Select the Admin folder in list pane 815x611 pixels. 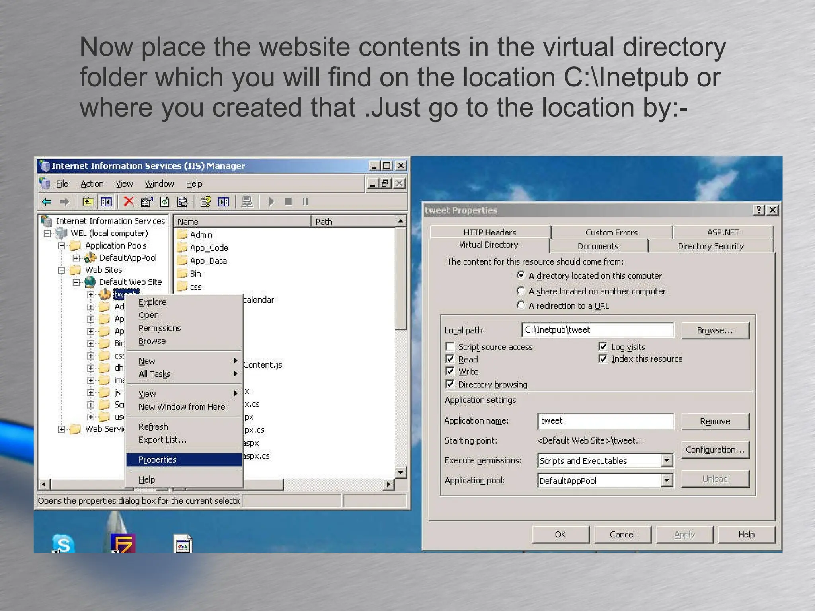[x=195, y=235]
